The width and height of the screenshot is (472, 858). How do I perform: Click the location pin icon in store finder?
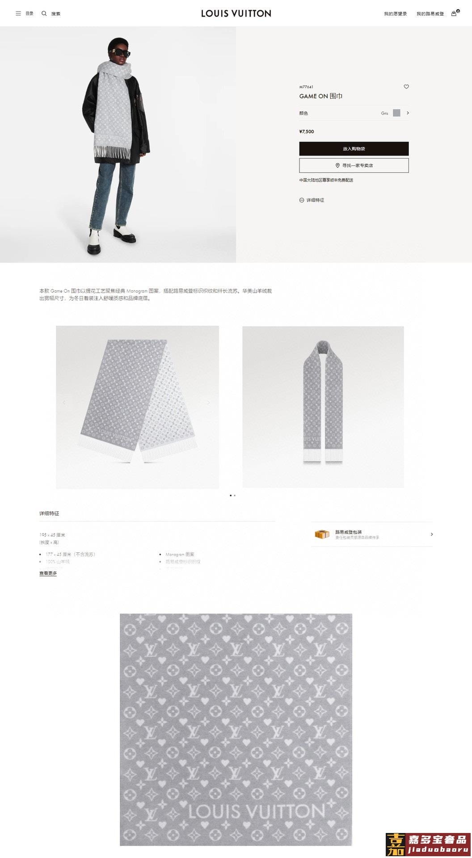coord(337,165)
